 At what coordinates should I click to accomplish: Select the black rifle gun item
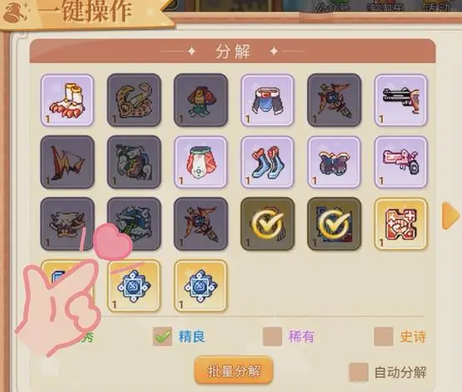[400, 100]
